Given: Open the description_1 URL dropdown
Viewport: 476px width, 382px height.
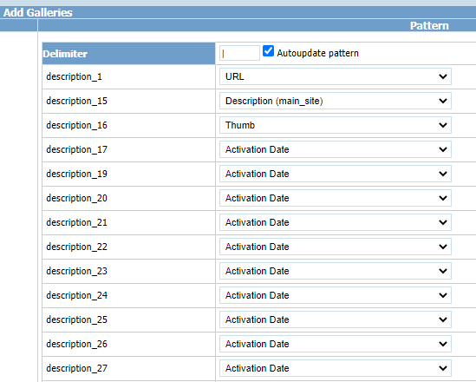Looking at the screenshot, I should [x=336, y=76].
